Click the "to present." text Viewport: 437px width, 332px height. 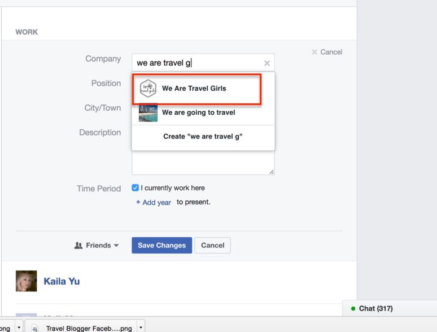coord(194,202)
